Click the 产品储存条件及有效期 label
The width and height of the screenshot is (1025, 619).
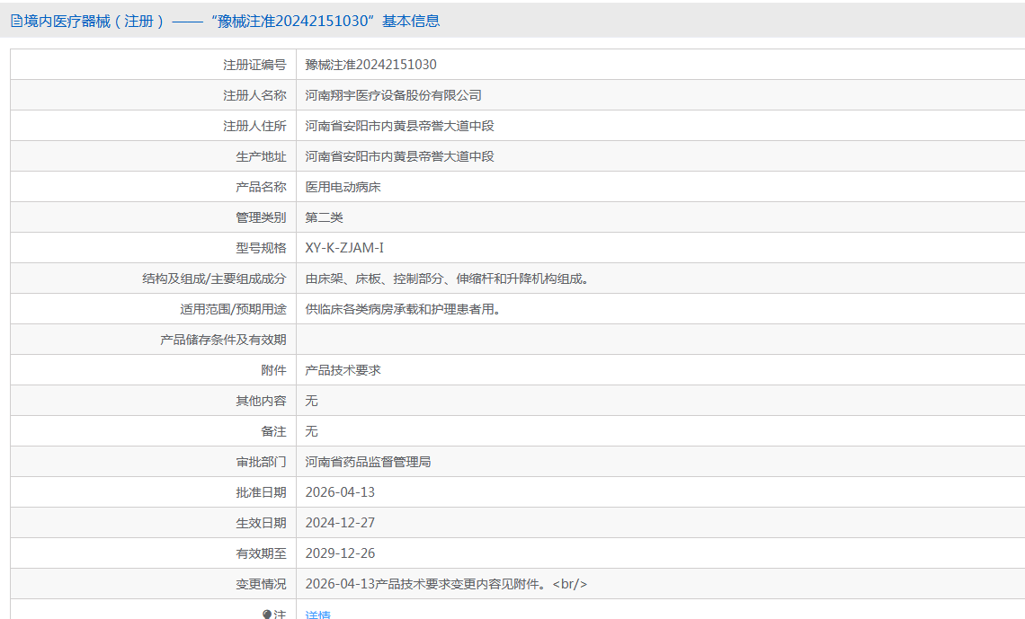click(223, 340)
